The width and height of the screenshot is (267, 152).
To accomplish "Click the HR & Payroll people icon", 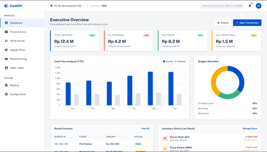I will click(6, 41).
